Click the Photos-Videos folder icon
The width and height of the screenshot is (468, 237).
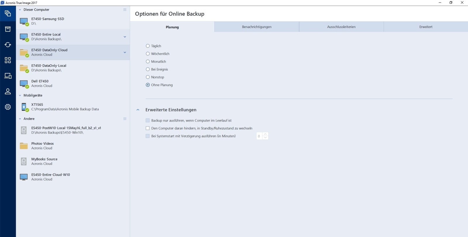click(24, 146)
